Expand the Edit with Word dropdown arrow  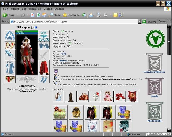pyautogui.click(x=111, y=15)
